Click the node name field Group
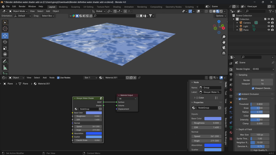 [x=210, y=88]
